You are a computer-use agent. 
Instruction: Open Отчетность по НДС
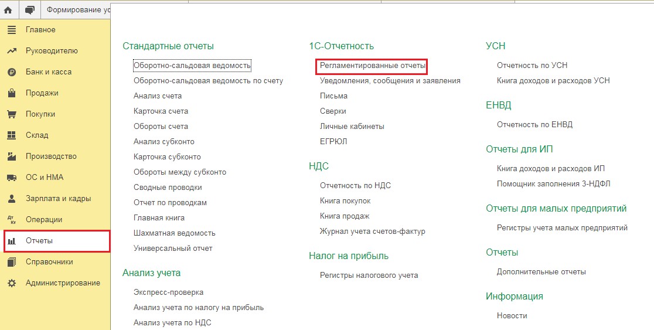click(x=355, y=186)
